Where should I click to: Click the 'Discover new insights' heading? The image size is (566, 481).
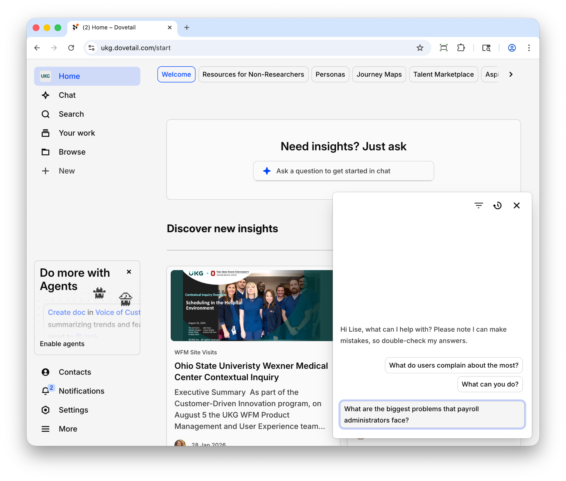click(x=222, y=229)
